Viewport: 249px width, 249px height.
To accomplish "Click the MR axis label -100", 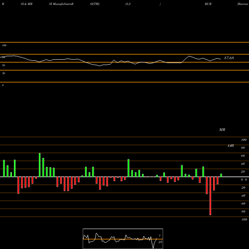I will (x=244, y=220).
